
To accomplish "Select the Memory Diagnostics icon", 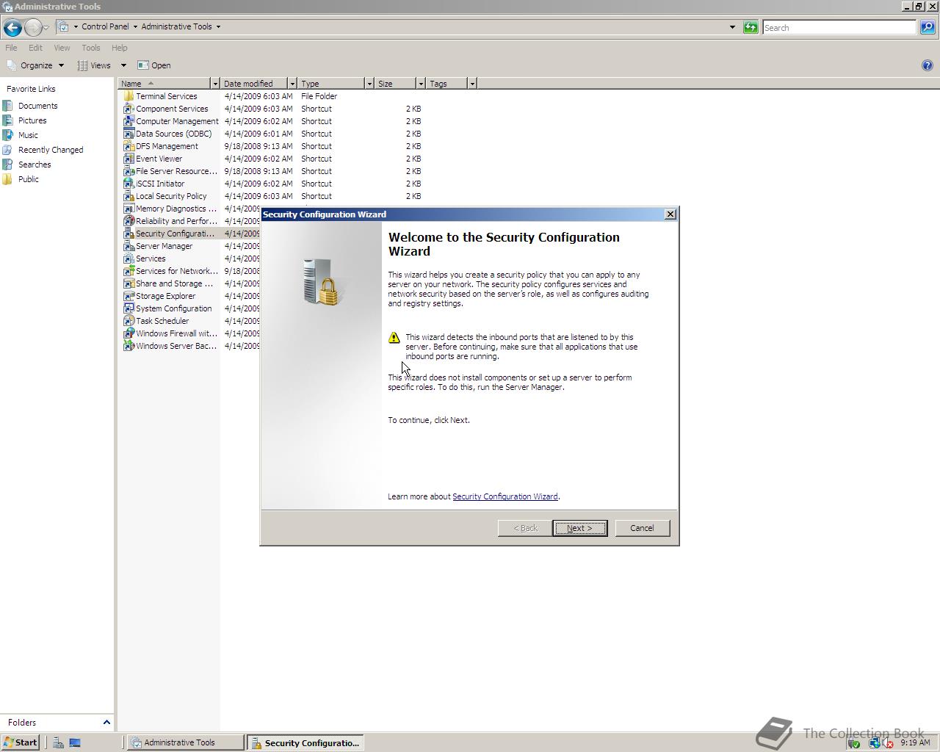I will 129,209.
